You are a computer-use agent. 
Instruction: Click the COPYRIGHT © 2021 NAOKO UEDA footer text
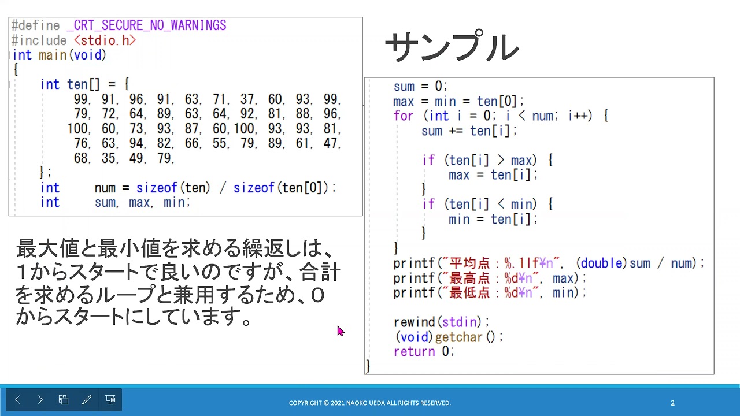coord(370,403)
